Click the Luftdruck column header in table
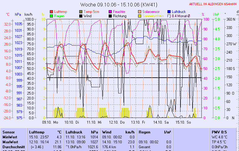 point(74,132)
